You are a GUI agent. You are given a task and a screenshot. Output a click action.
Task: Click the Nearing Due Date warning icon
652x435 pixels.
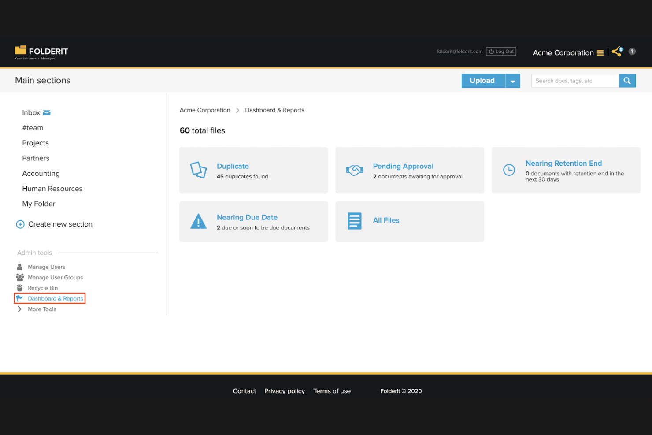point(198,221)
